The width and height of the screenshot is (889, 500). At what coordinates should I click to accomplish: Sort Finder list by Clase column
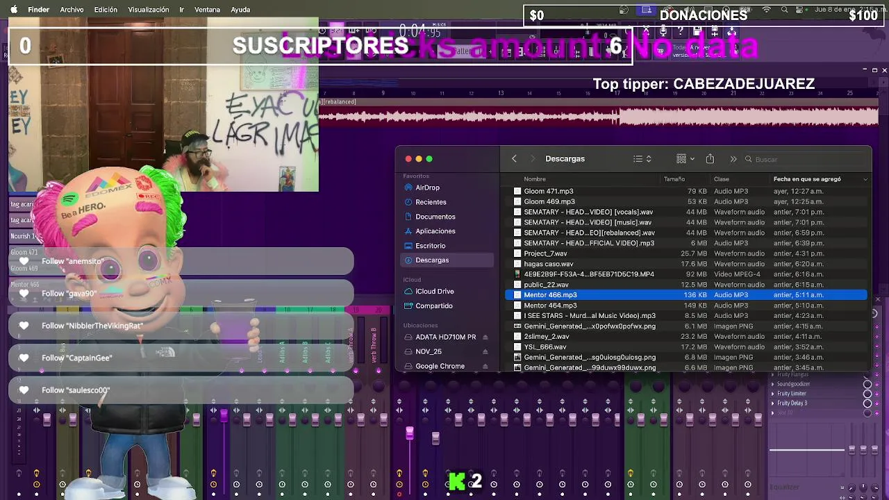click(x=722, y=179)
